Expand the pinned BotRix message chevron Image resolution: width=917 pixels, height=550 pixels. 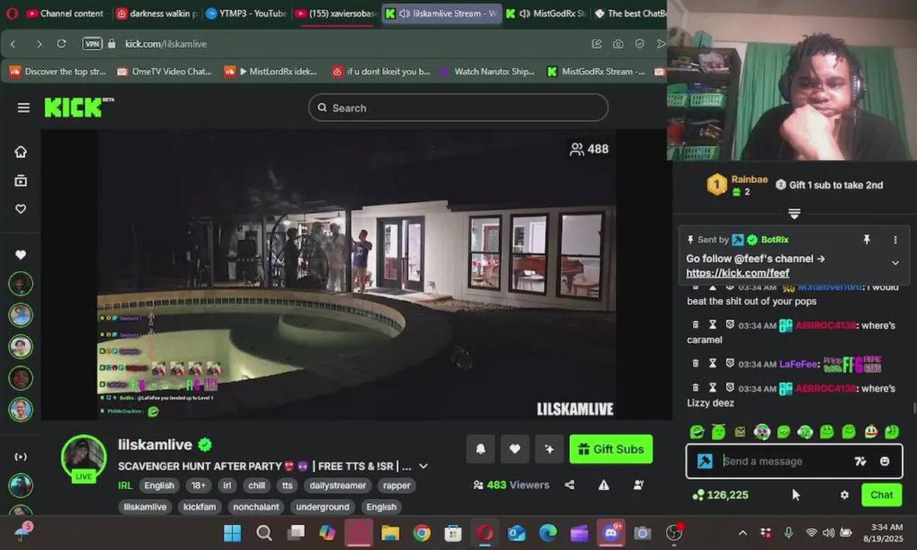pos(896,263)
